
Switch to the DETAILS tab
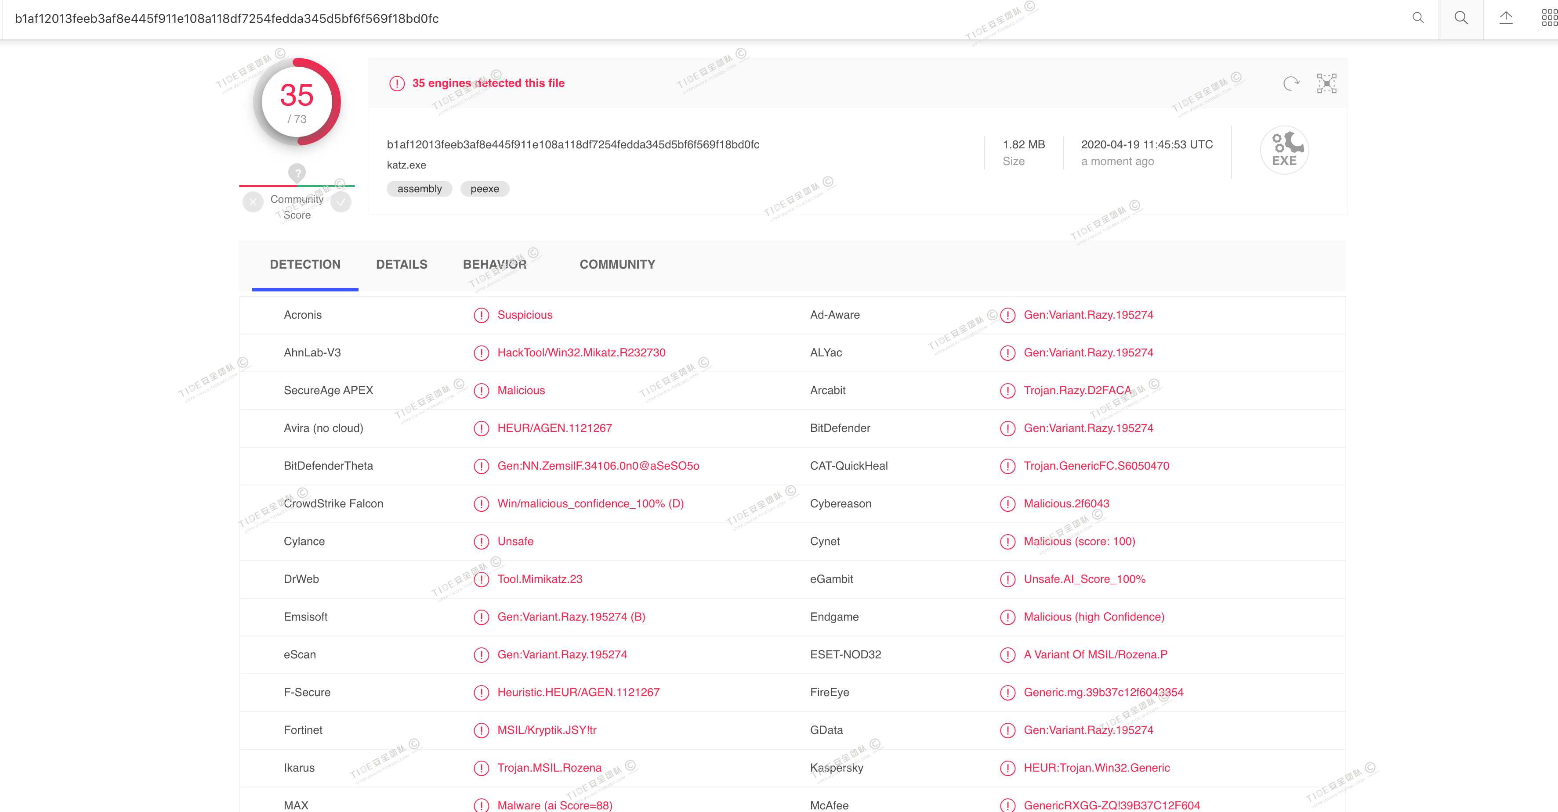[402, 265]
